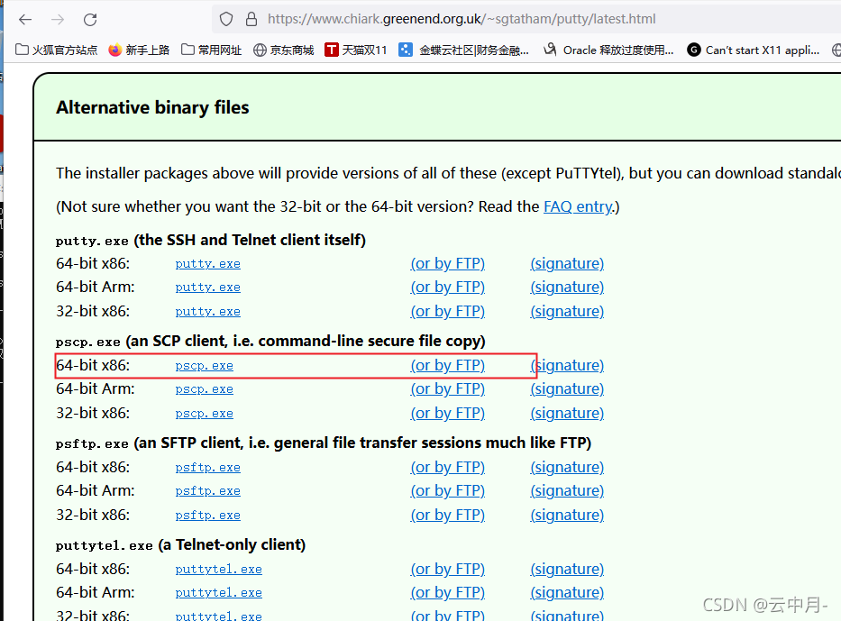
Task: Download 64-bit x86 puttytel.exe
Action: 218,570
